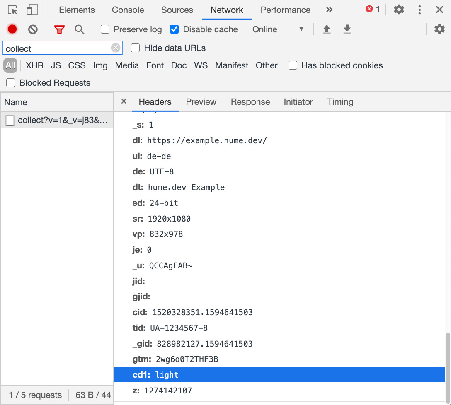Open Network panel settings gear
The width and height of the screenshot is (451, 405).
click(439, 29)
